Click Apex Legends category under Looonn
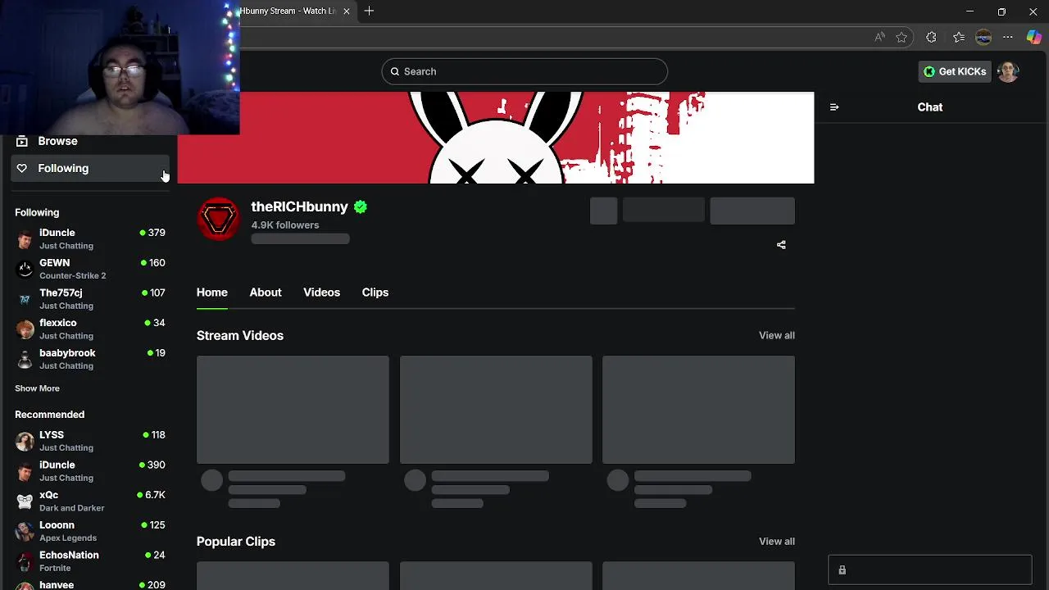The height and width of the screenshot is (590, 1049). click(x=68, y=538)
